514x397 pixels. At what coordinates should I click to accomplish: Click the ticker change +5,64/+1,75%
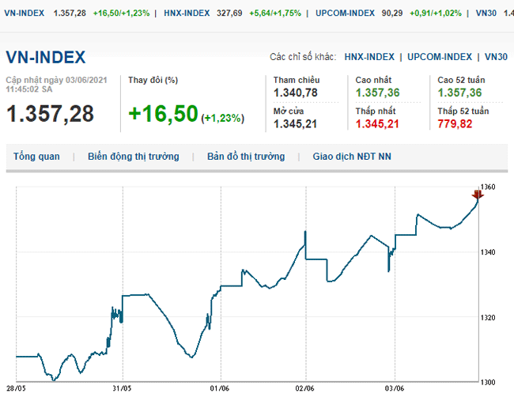coord(275,13)
